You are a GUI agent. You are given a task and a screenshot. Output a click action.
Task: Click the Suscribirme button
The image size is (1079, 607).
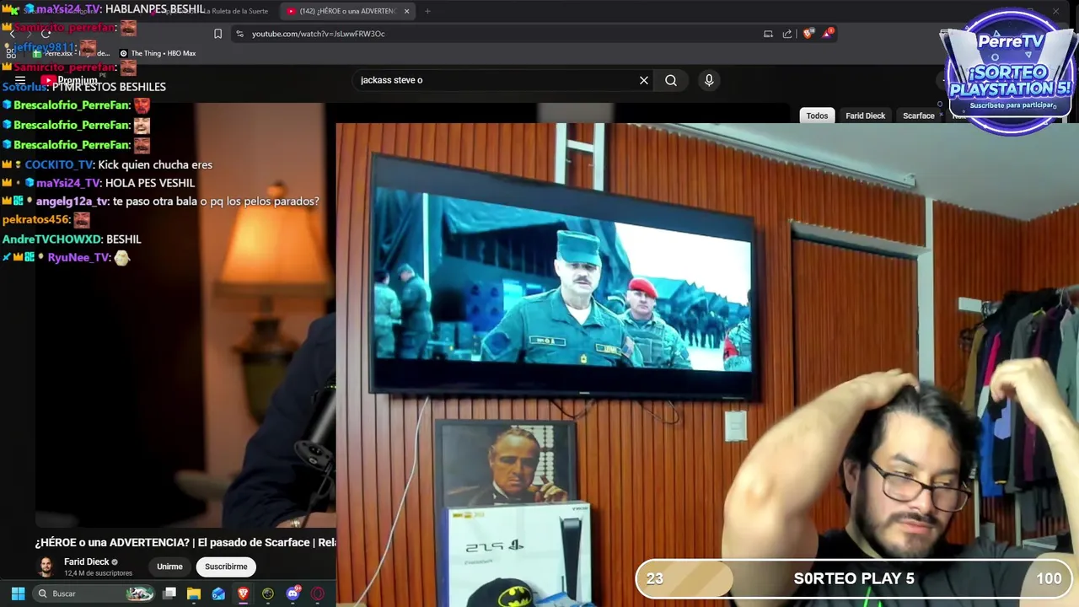226,567
